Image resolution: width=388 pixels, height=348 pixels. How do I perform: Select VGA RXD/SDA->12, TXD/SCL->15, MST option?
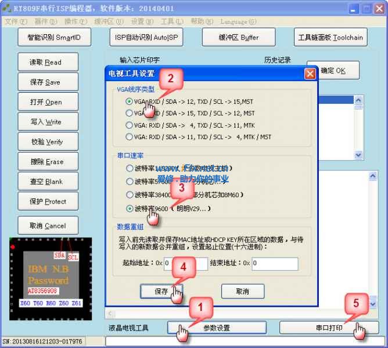pyautogui.click(x=130, y=101)
